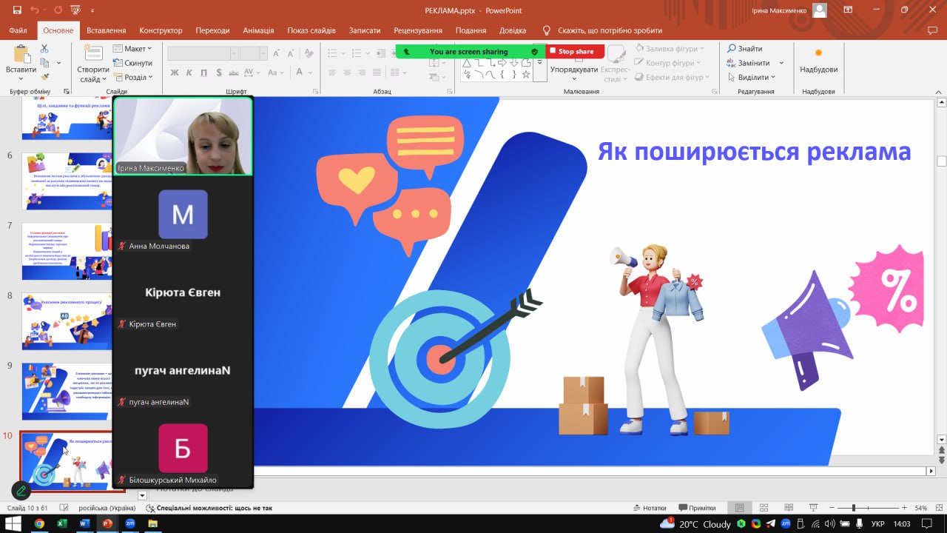Image resolution: width=947 pixels, height=533 pixels.
Task: Open Надбудови add-ins icon
Action: 818,54
